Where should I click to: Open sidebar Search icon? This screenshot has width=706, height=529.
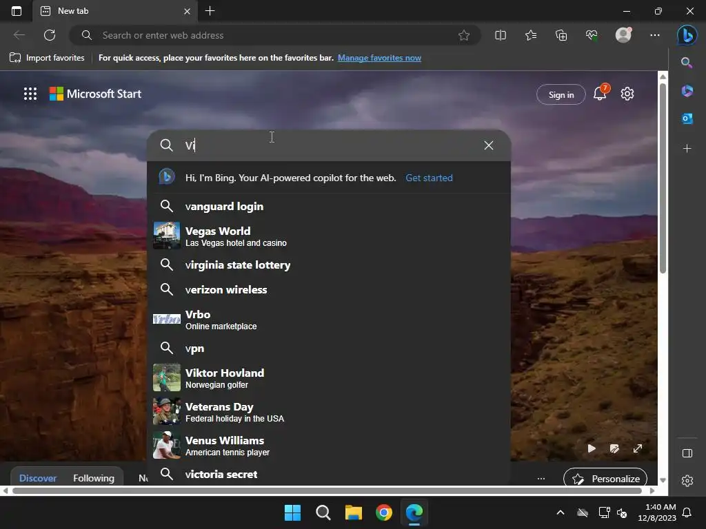click(x=687, y=63)
